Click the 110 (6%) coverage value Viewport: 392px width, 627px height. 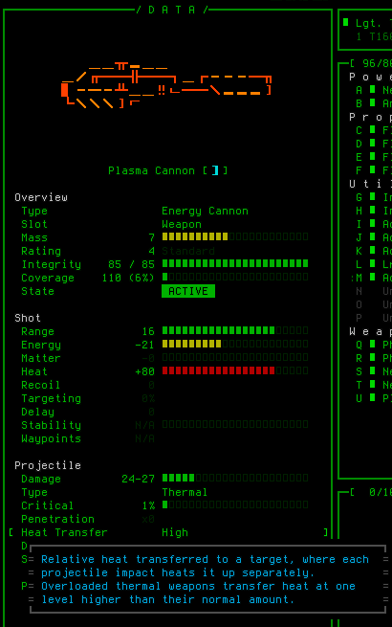point(128,278)
